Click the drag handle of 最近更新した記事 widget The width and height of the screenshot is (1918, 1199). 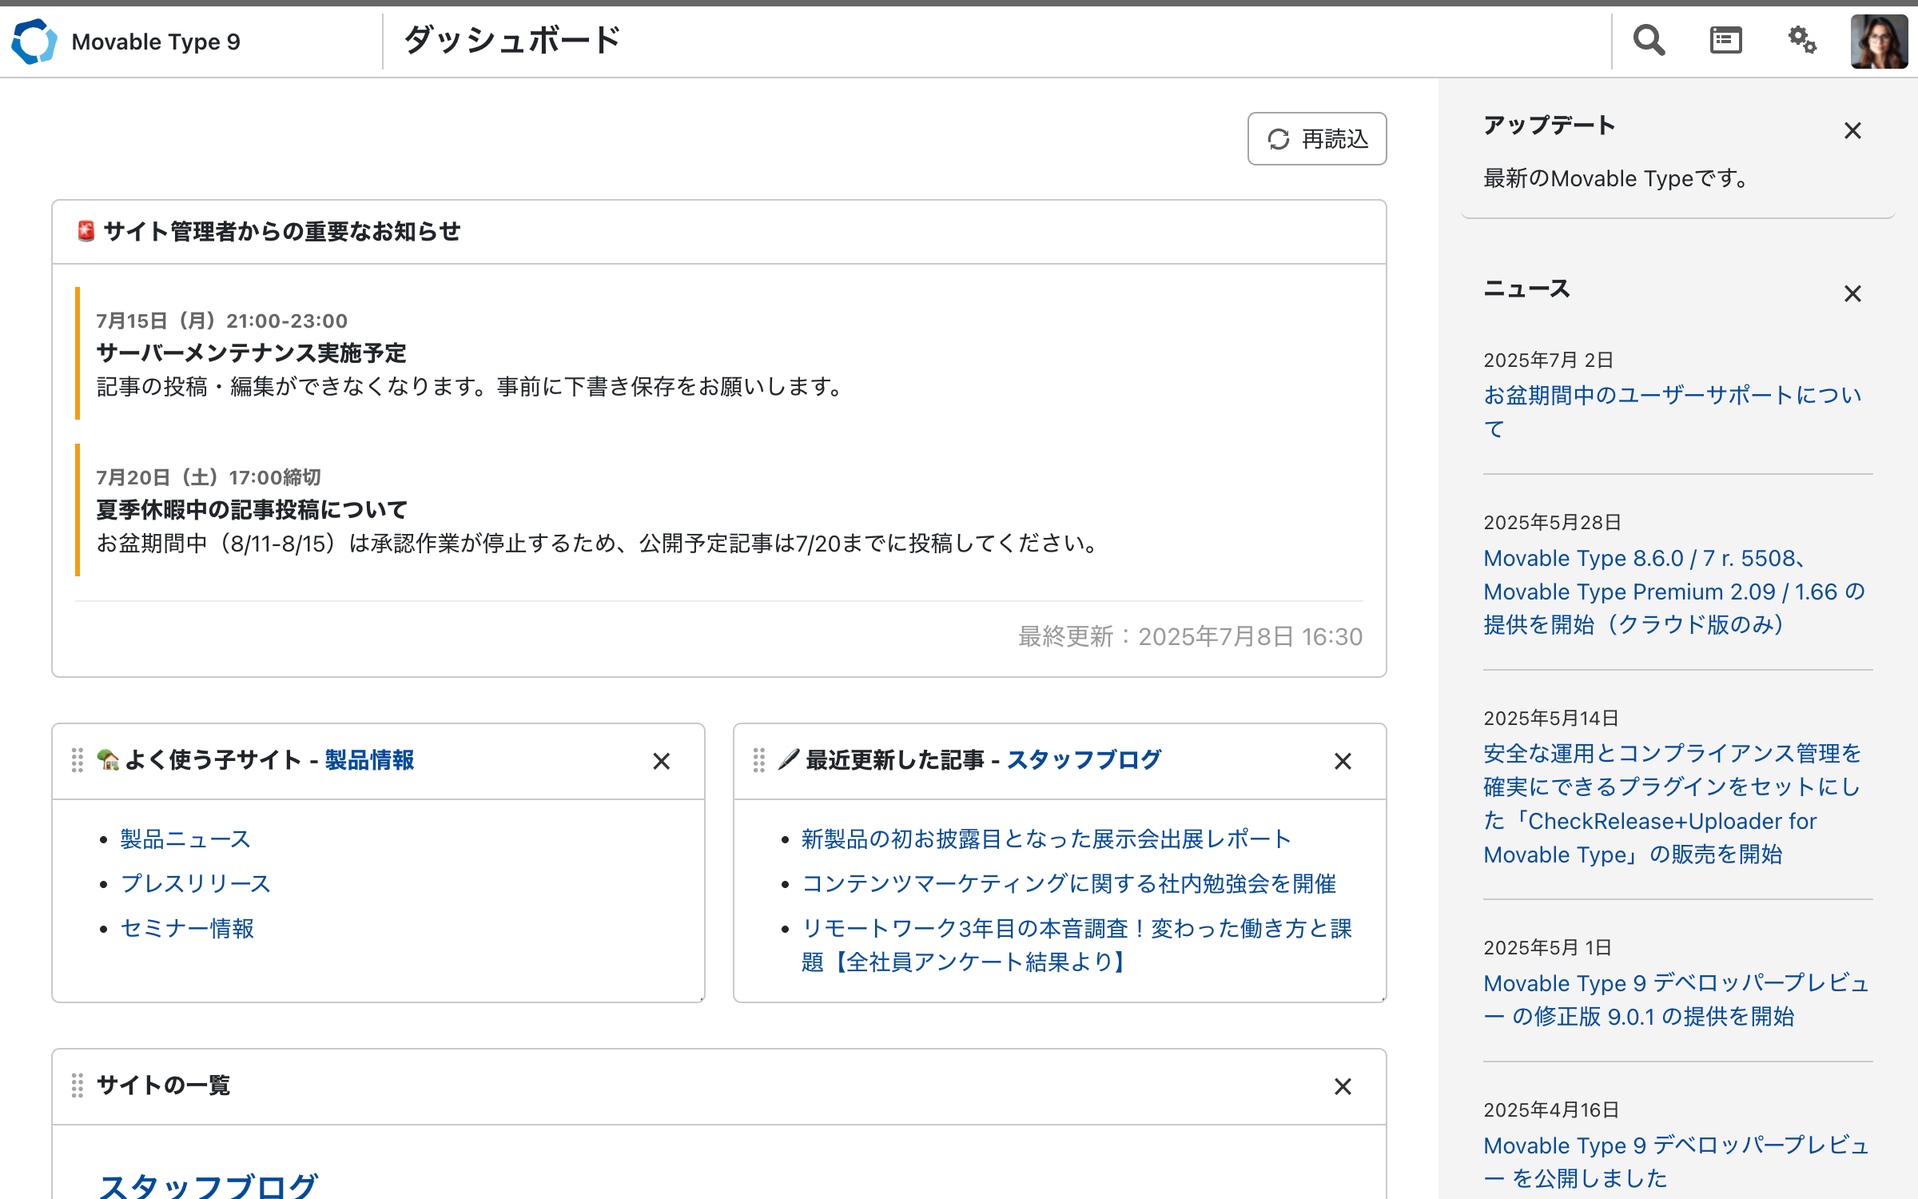point(758,761)
